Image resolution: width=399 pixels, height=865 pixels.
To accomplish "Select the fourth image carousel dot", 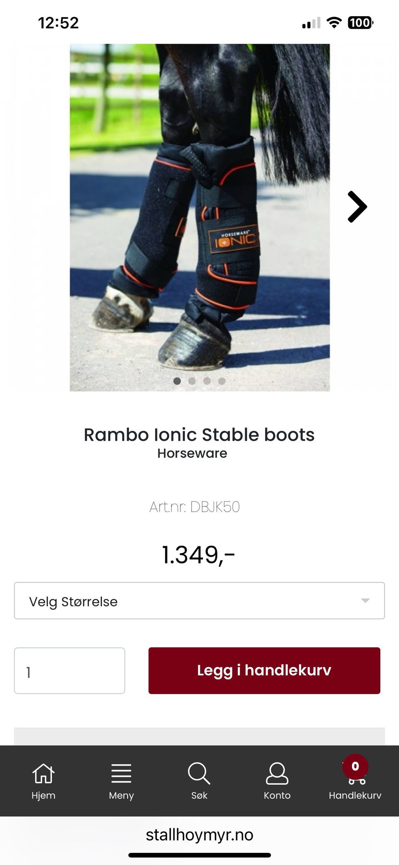I will click(222, 381).
